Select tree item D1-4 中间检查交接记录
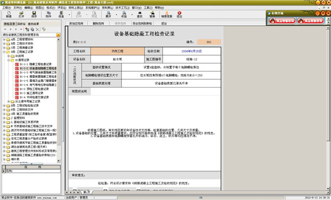 click(x=34, y=98)
